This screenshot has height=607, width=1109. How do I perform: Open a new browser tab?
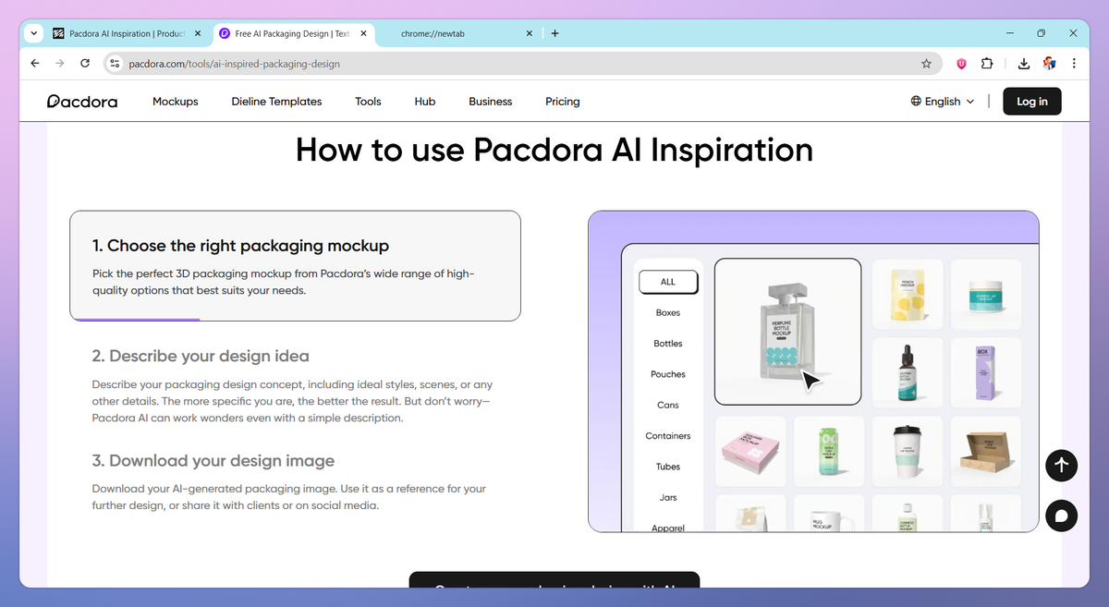pos(554,33)
